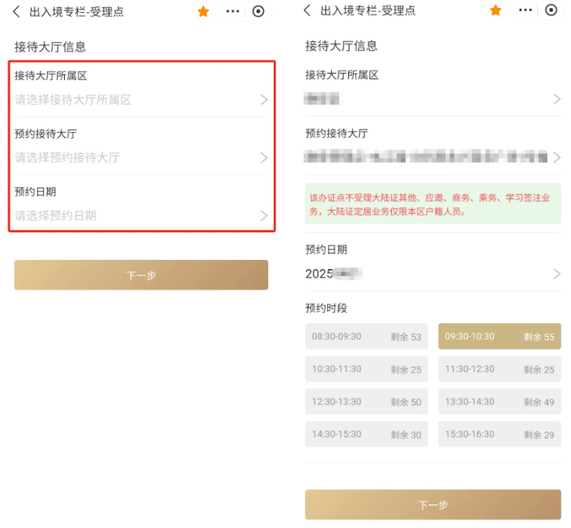Tap the back arrow on the empty form screen
Screen dimensions: 571x528
[x=16, y=11]
